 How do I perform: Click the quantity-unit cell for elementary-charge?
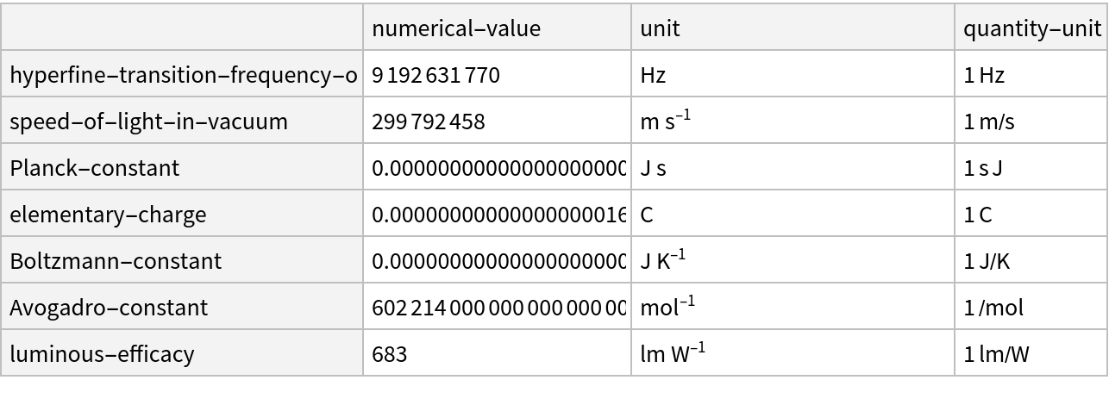click(x=1031, y=214)
